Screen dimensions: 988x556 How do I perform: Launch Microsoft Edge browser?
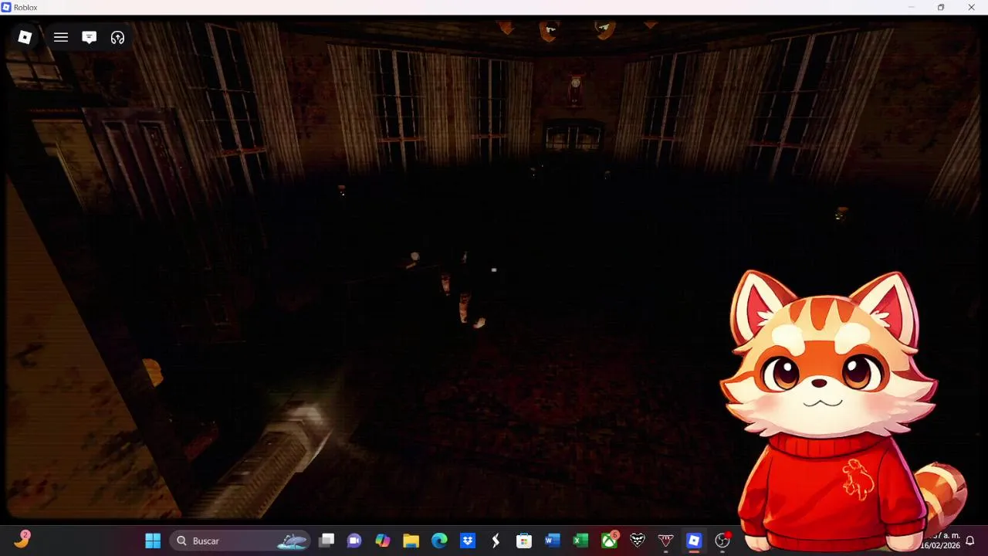(439, 541)
